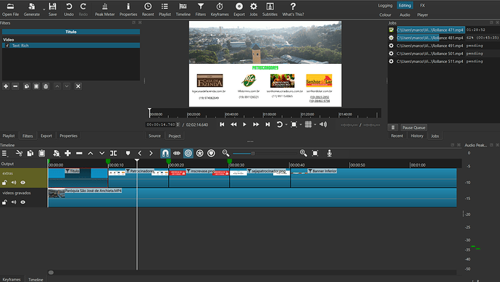Split clip at playhead
The image size is (500, 282).
point(113,154)
